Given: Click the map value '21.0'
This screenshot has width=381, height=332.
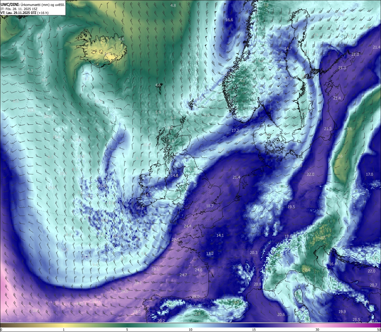Looking at the screenshot, I should tap(355, 54).
